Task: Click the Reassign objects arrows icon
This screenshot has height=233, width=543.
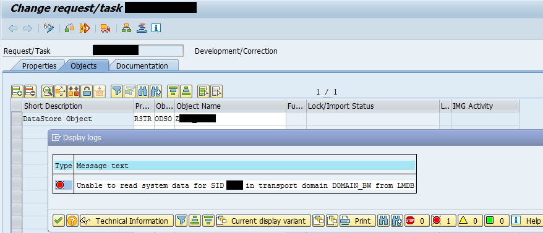Action: [60, 91]
